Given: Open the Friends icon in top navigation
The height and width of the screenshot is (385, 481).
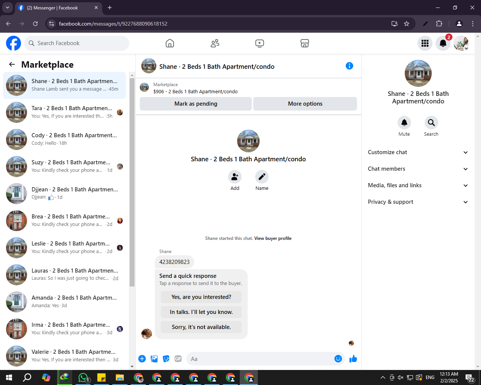Looking at the screenshot, I should pos(215,43).
